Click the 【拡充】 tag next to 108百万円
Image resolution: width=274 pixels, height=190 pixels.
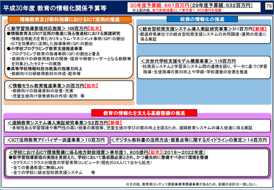click(x=95, y=28)
